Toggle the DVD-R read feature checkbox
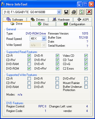 (57, 56)
